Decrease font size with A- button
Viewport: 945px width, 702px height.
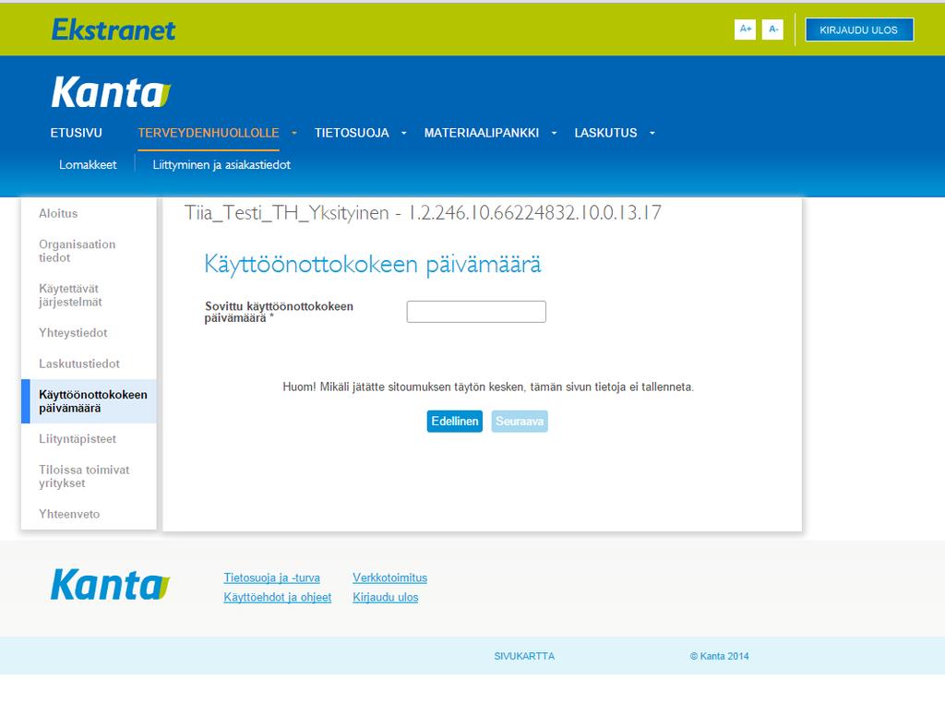pos(772,29)
